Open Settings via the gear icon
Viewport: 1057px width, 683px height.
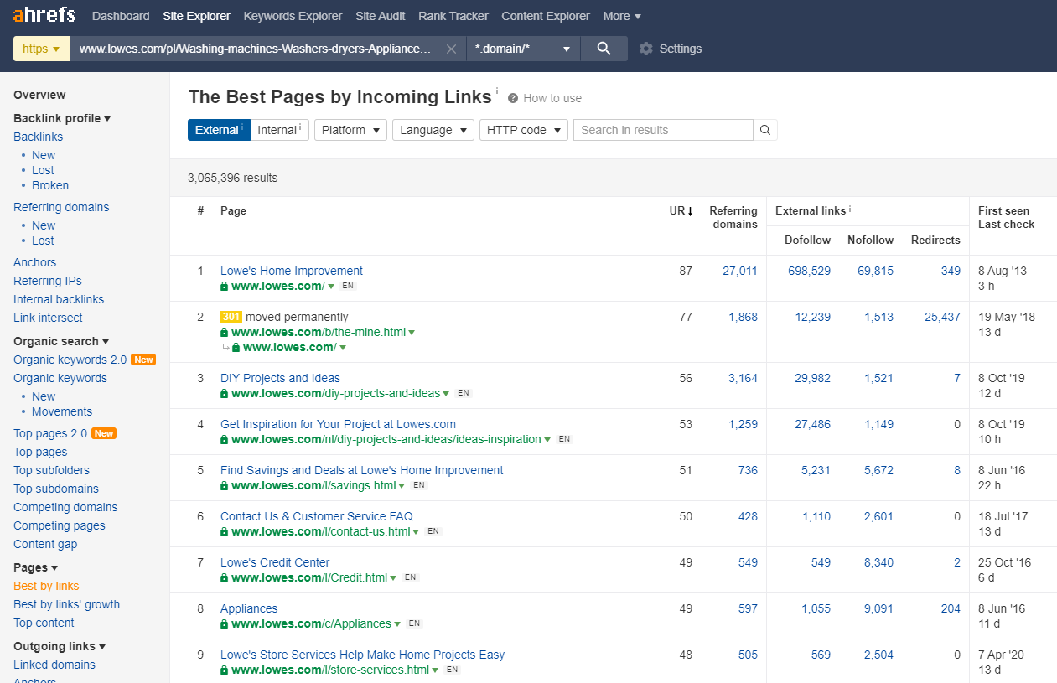[645, 49]
